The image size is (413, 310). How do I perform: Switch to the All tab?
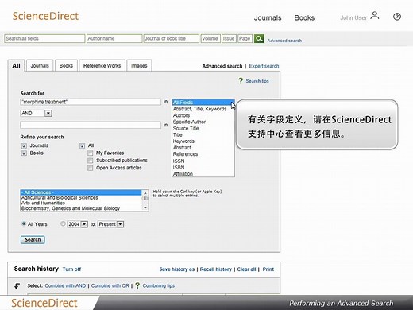tap(16, 66)
